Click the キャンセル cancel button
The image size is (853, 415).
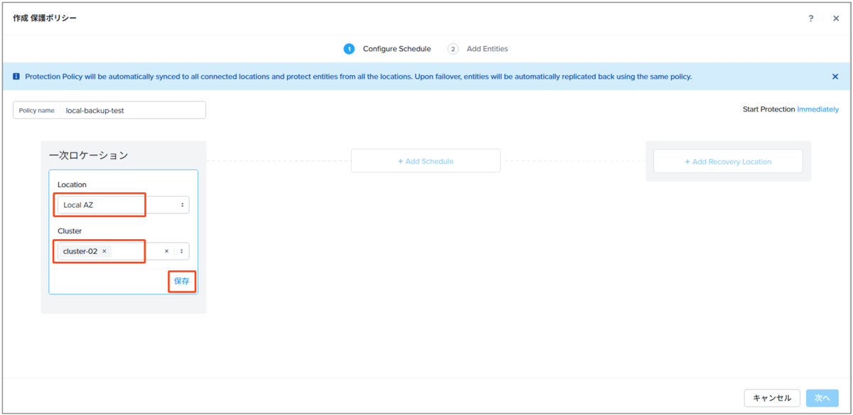coord(772,398)
